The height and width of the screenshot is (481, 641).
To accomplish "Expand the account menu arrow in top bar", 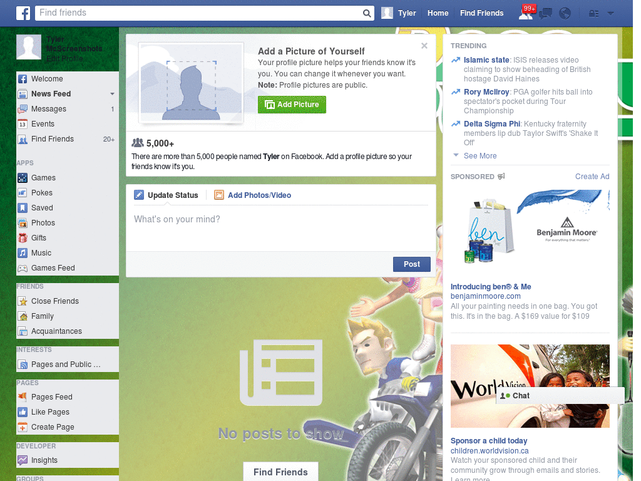I will point(610,14).
